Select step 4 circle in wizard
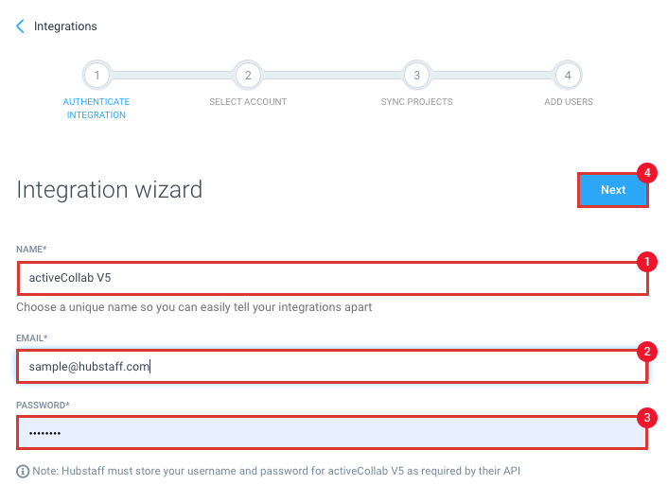 [568, 76]
